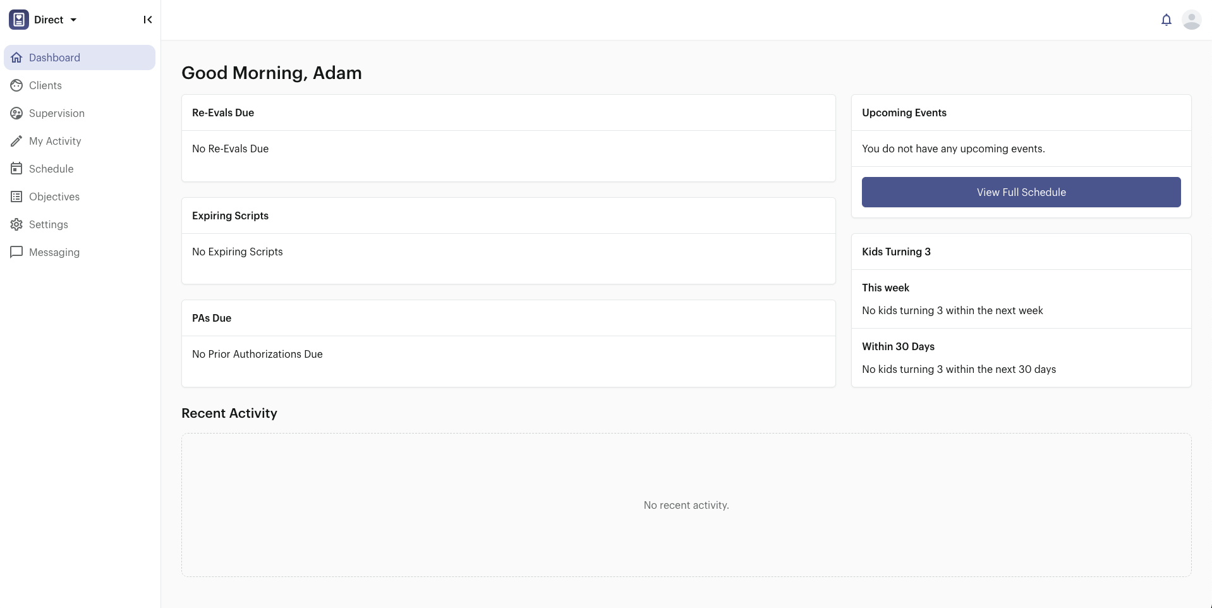Click the Clients face icon

click(x=16, y=85)
